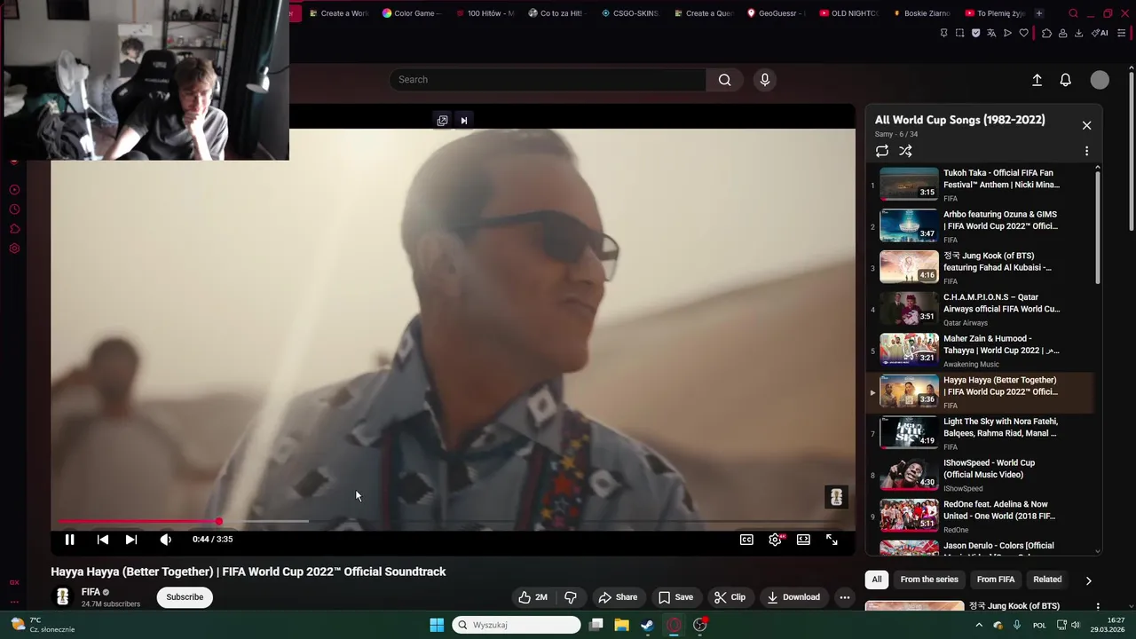Skip to previous video in player controls
This screenshot has height=639, width=1136.
pyautogui.click(x=103, y=540)
